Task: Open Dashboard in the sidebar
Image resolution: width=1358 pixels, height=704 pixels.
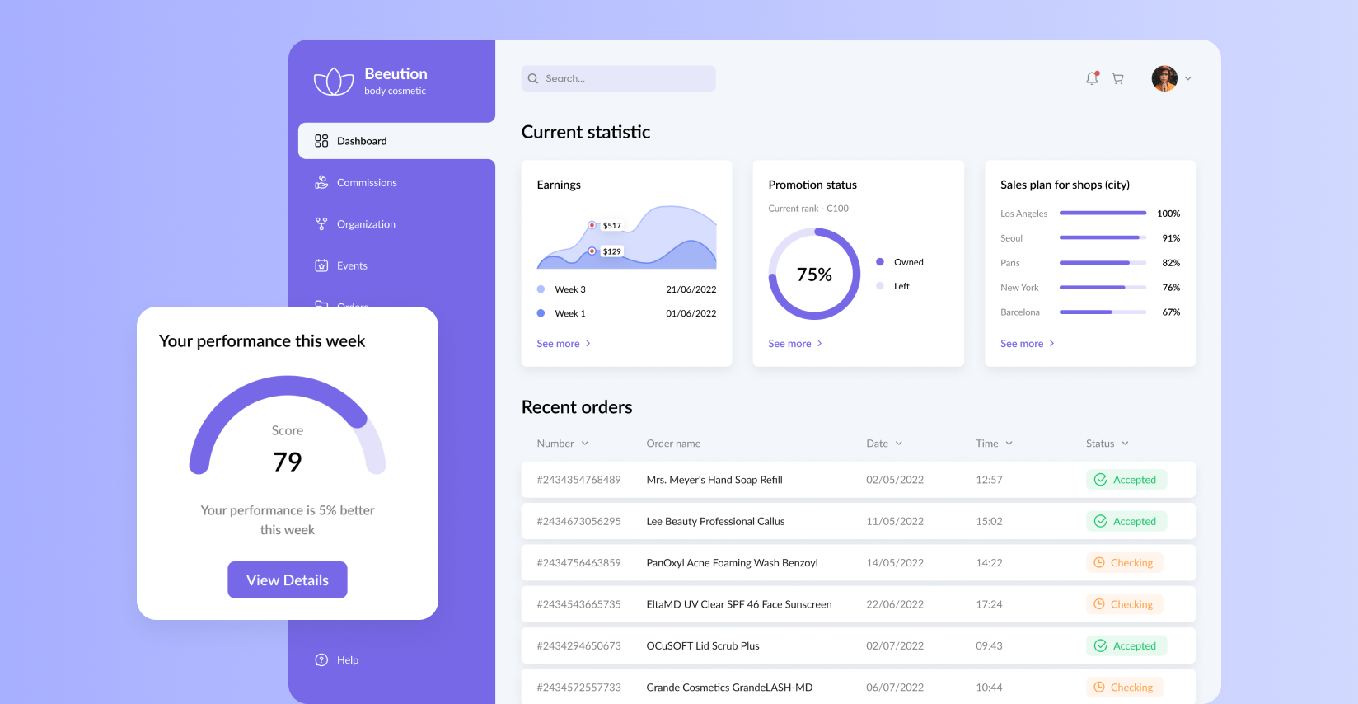Action: [396, 141]
